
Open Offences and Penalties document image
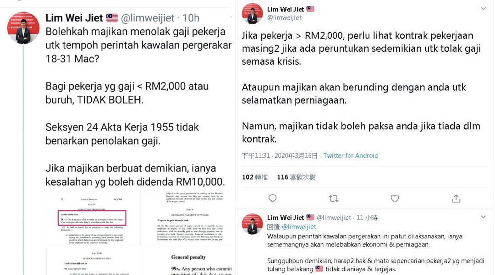click(93, 261)
